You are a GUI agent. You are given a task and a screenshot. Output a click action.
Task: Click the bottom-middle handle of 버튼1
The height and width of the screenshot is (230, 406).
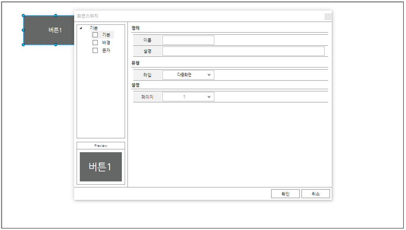(56, 45)
